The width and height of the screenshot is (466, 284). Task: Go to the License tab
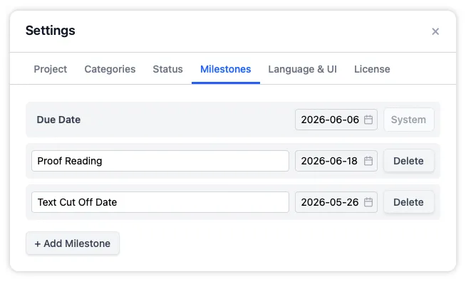372,69
